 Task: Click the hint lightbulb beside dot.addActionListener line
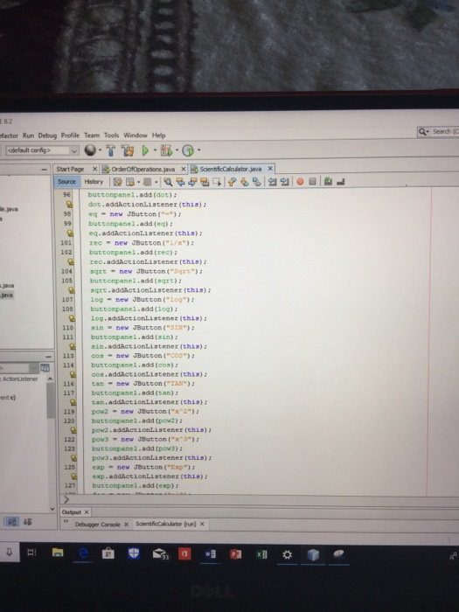pyautogui.click(x=69, y=204)
